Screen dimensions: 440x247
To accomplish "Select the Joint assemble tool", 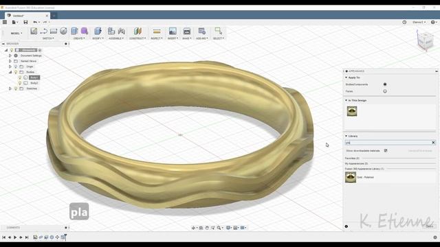I will click(x=122, y=31).
